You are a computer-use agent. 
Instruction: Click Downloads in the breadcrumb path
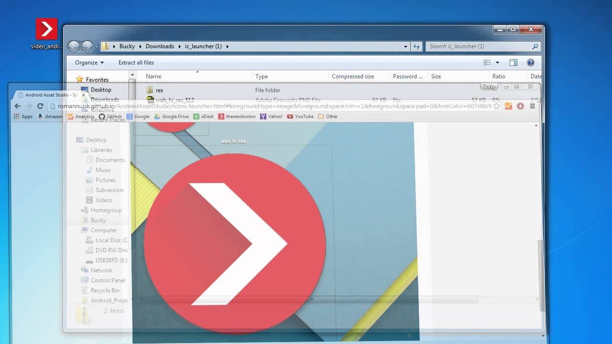coord(160,46)
